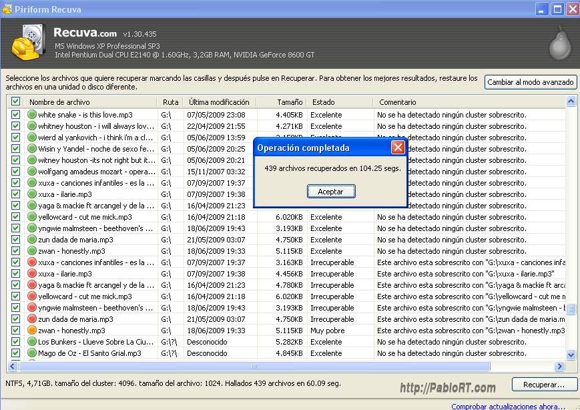This screenshot has width=580, height=410.
Task: Click green status icon for Los Bunkers file
Action: coord(31,342)
